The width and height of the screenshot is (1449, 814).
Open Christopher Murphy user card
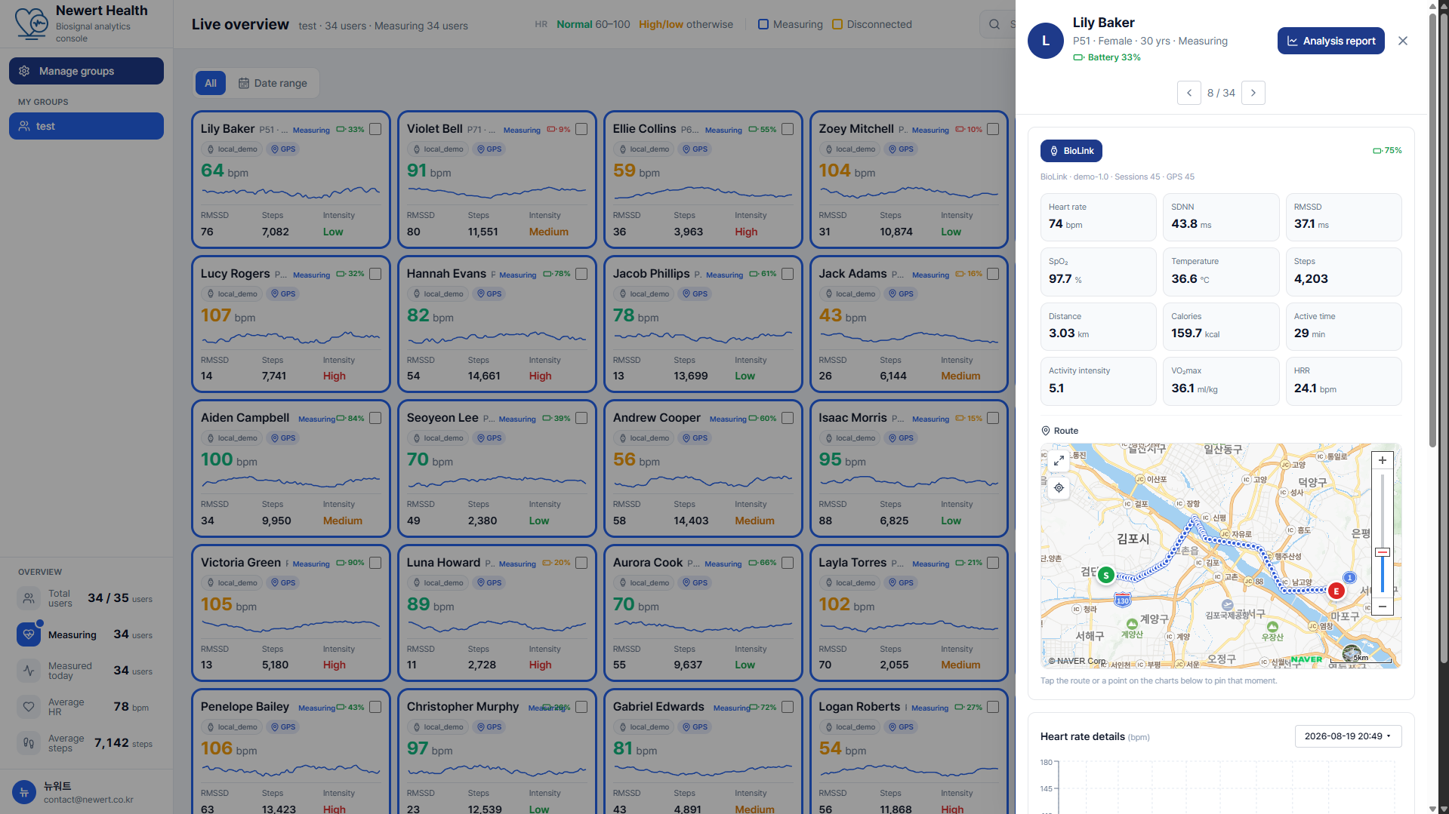tap(497, 751)
